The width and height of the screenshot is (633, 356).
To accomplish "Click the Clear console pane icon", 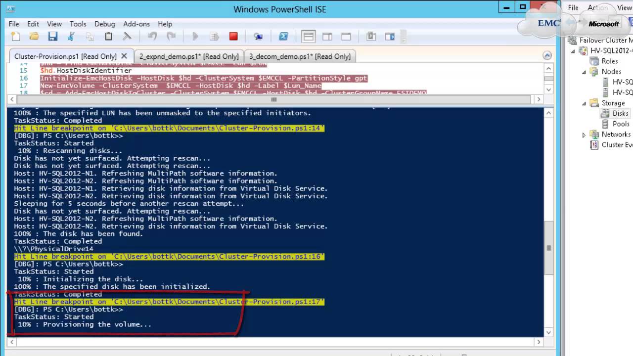I will [127, 37].
